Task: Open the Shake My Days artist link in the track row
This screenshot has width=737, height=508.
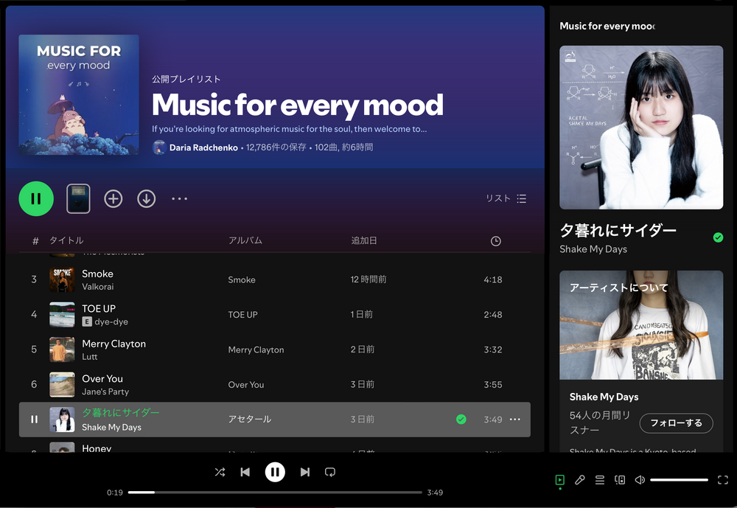Action: (x=111, y=427)
